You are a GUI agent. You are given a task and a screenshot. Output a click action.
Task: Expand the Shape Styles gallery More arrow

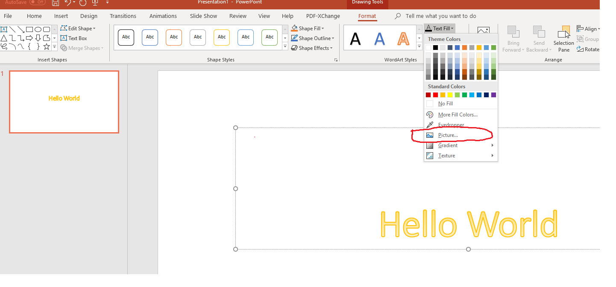coord(285,46)
